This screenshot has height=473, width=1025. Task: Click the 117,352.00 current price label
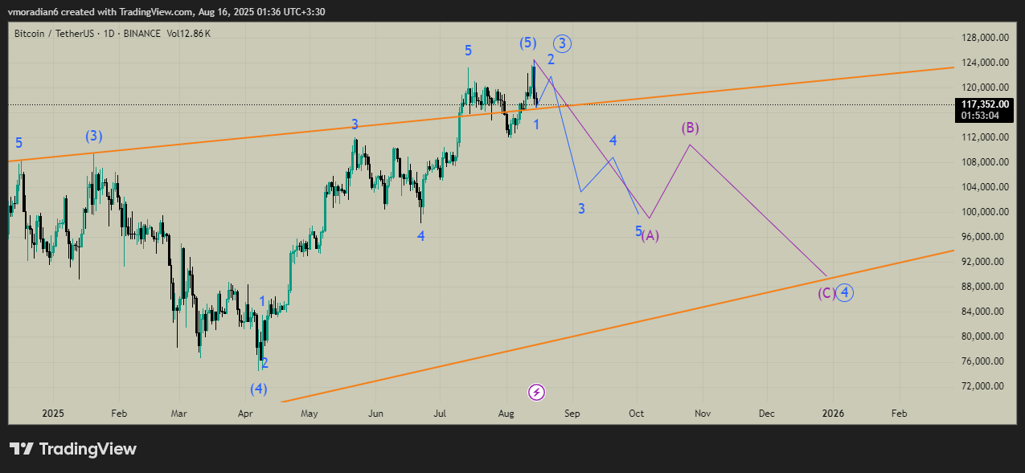pos(985,104)
